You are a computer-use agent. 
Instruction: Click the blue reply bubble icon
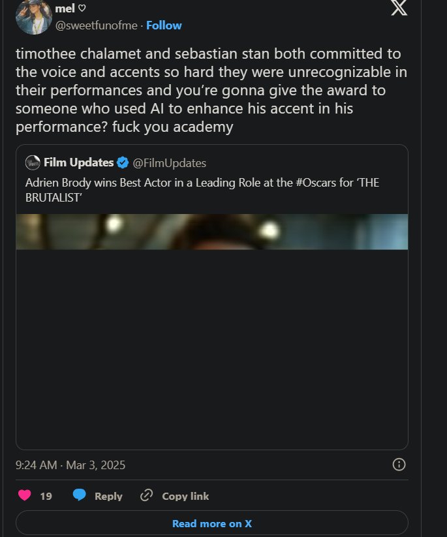[x=80, y=495]
